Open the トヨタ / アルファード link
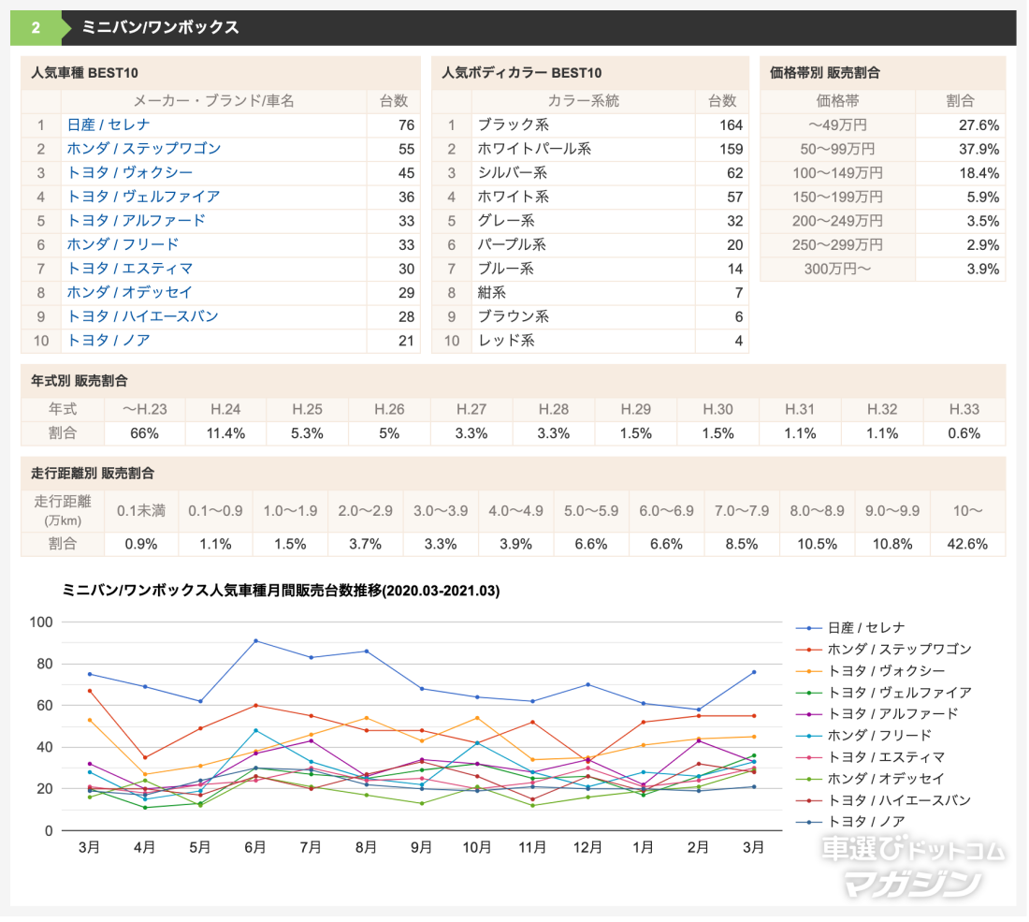1029x922 pixels. tap(137, 221)
